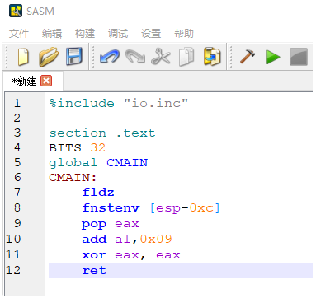Click the fnstenv [esp-0xc] line
The height and width of the screenshot is (298, 316).
click(151, 208)
